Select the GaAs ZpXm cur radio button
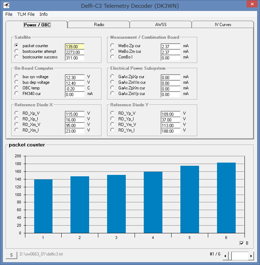The width and height of the screenshot is (260, 265). point(112,88)
